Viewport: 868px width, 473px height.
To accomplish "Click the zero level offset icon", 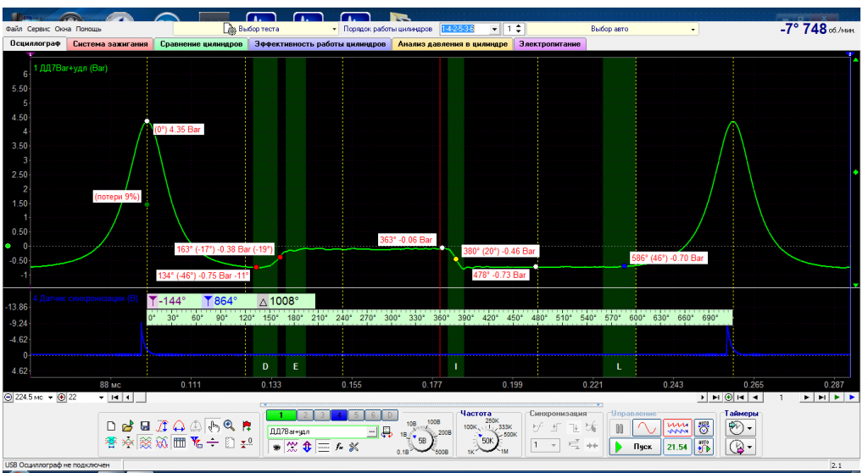I will click(247, 442).
